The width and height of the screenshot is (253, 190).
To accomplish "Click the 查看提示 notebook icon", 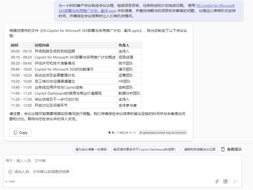I will [x=223, y=149].
